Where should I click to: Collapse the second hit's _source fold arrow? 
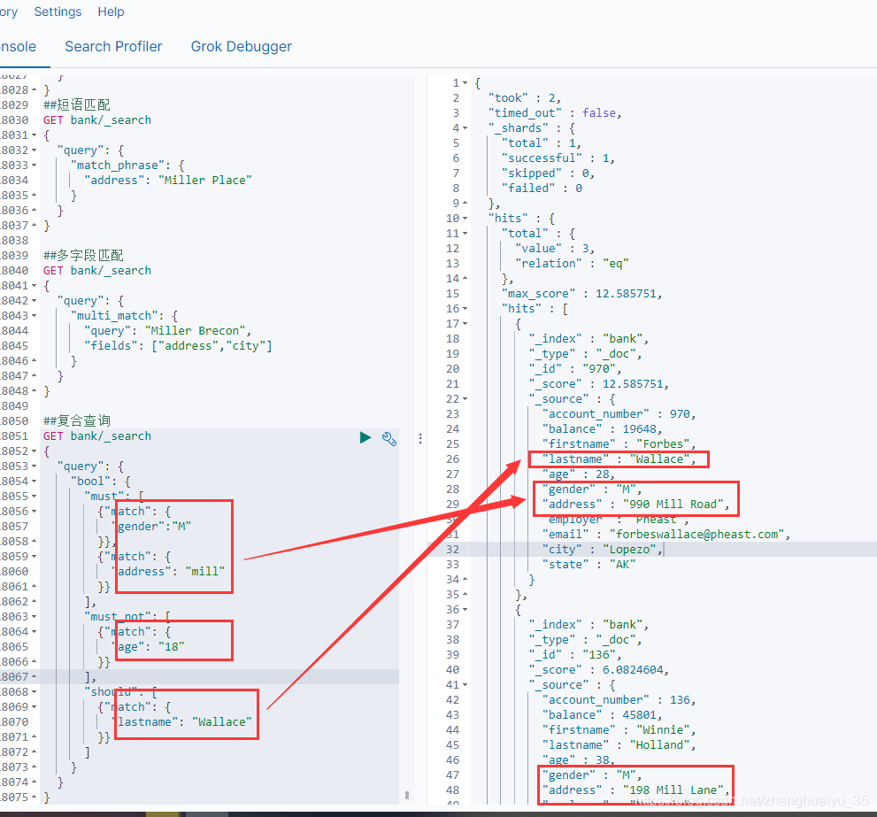[x=464, y=684]
